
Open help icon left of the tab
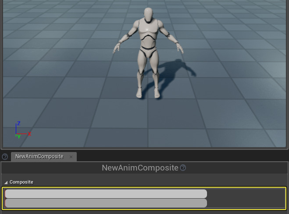(5, 157)
